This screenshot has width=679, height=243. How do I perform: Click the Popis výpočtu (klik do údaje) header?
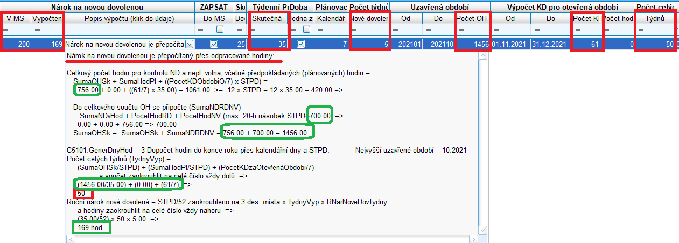coord(129,19)
